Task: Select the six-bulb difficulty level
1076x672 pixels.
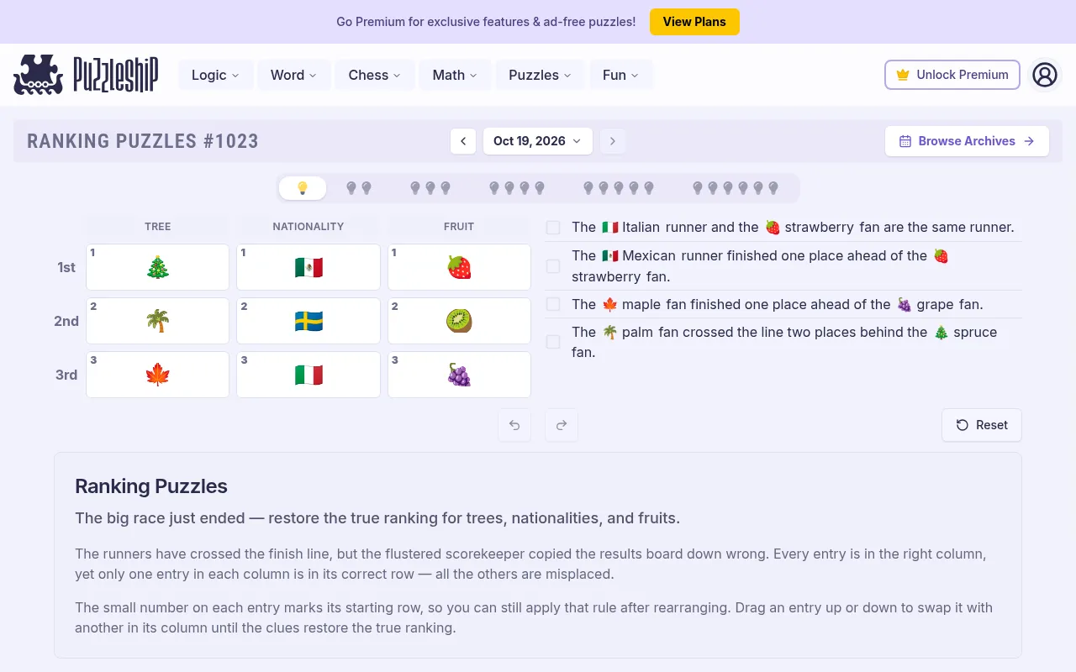Action: [x=736, y=188]
